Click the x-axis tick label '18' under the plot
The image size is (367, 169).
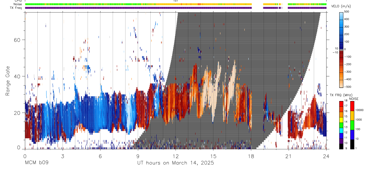tap(251, 156)
